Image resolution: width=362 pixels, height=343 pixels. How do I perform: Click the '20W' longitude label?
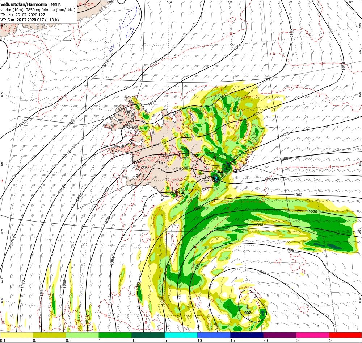169,1
